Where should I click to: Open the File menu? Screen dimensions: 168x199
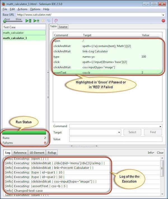5,9
